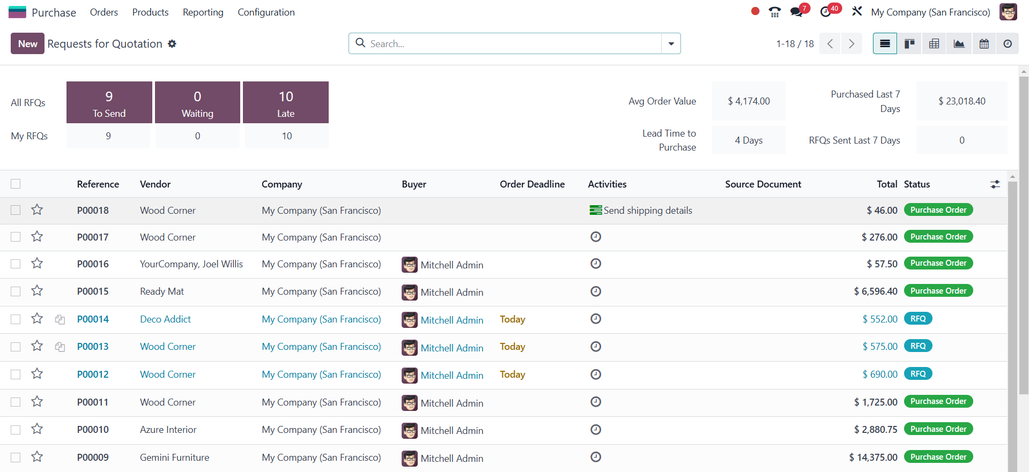Open the Configuration menu

click(266, 12)
